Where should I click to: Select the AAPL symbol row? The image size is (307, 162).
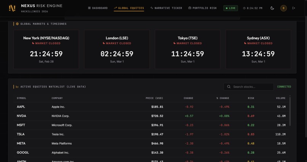tap(151, 107)
